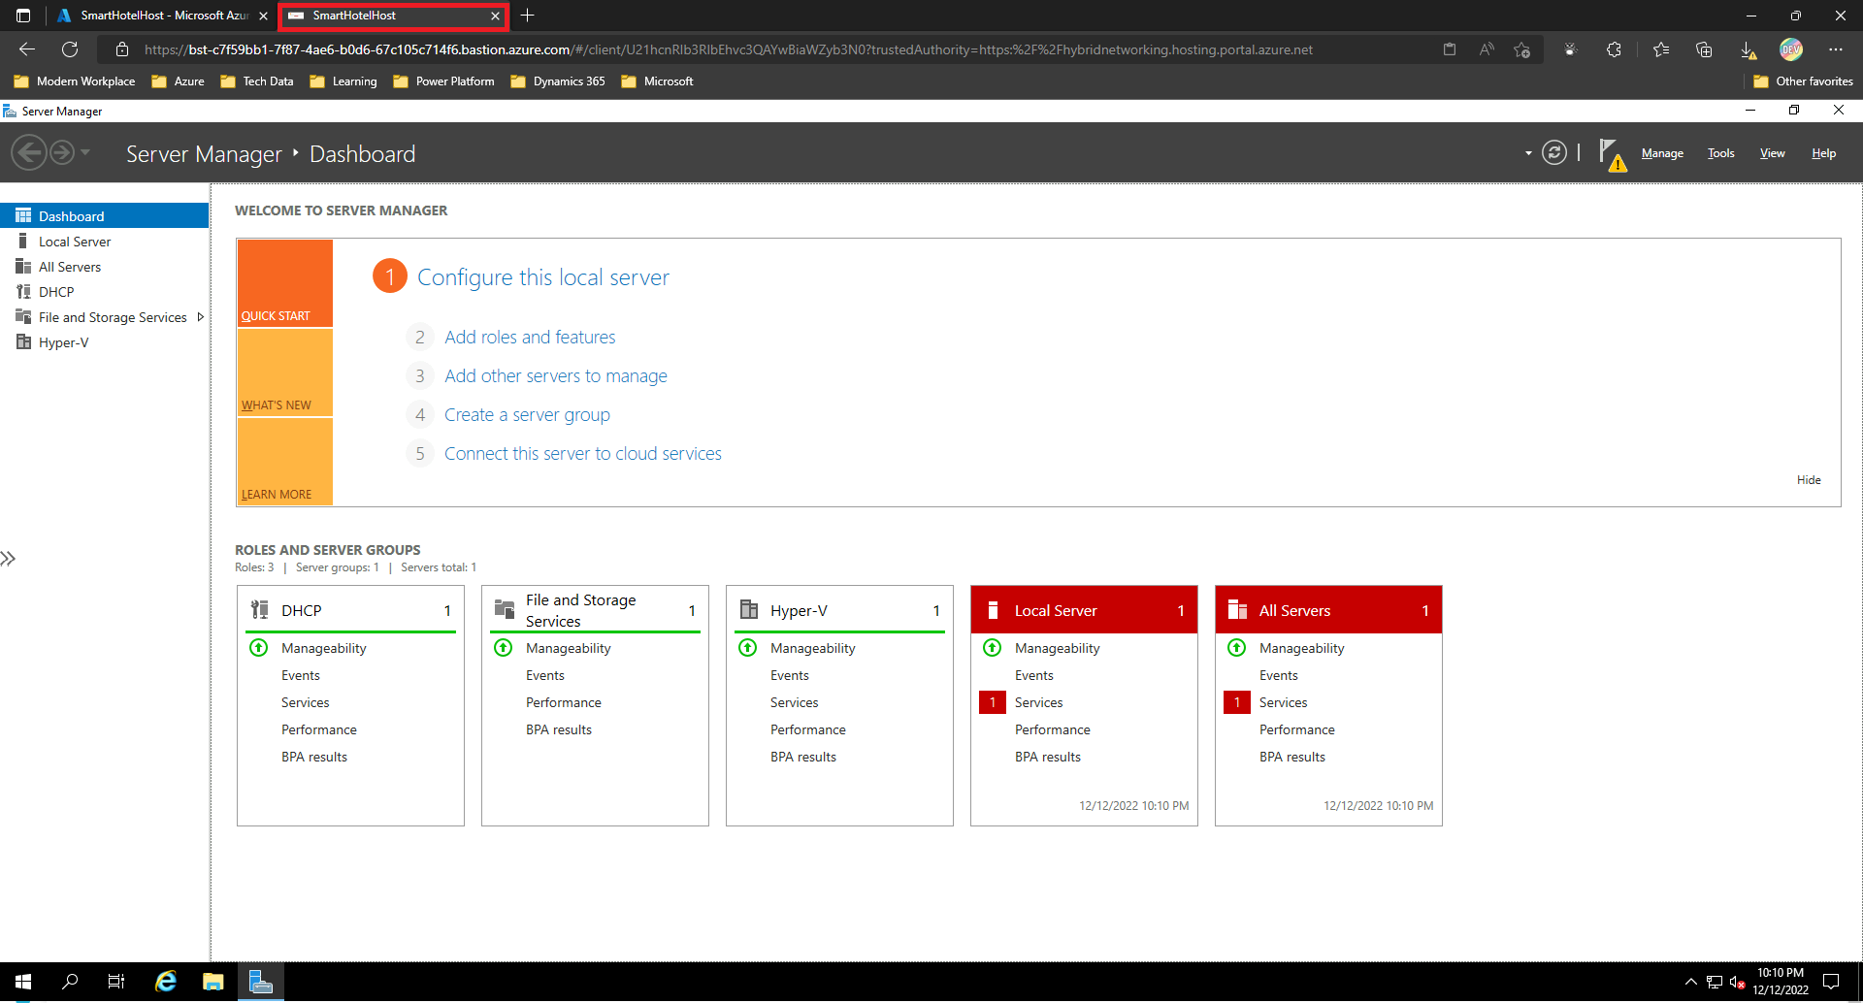1863x1003 pixels.
Task: Open the Other favorites folder
Action: [x=1804, y=81]
